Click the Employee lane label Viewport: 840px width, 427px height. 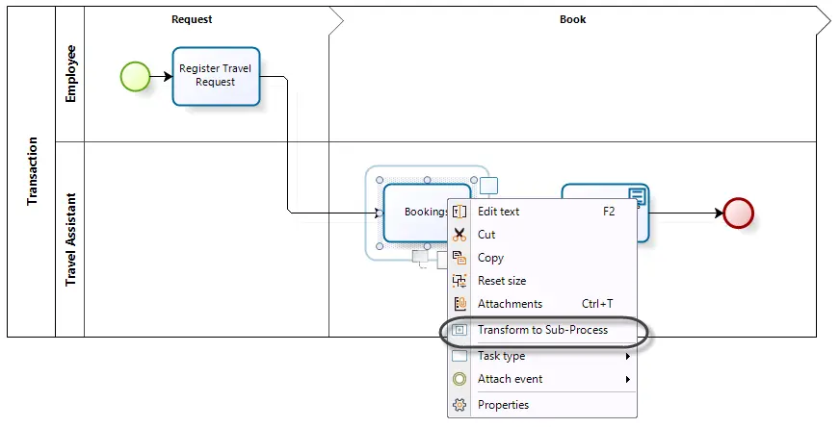click(x=70, y=74)
